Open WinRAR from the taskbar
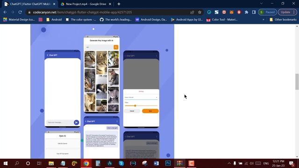This screenshot has width=299, height=168. pos(179,163)
